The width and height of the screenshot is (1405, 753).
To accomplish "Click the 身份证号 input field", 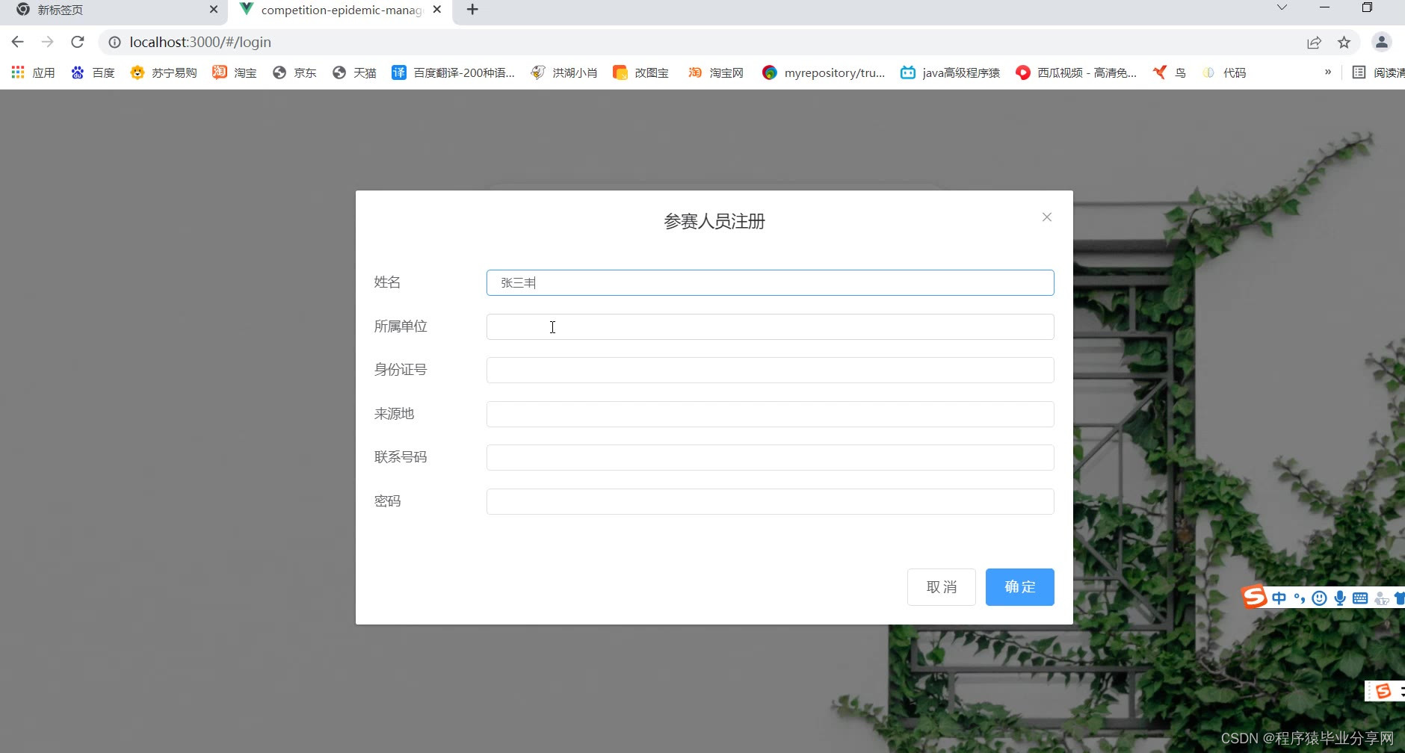I will (x=770, y=370).
